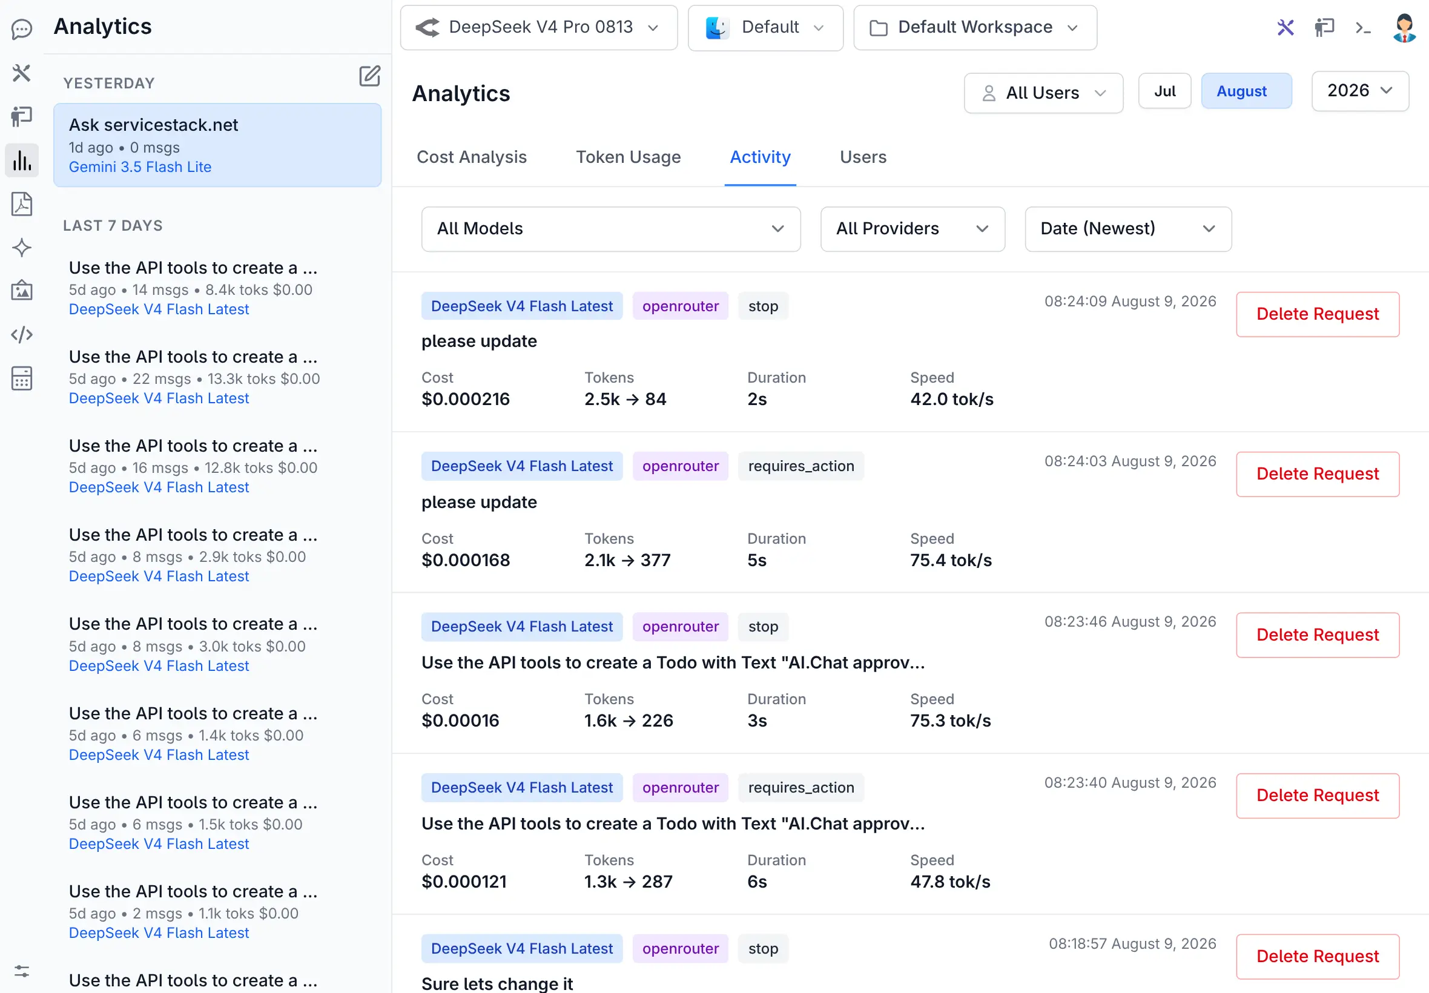Viewport: 1429px width, 993px height.
Task: Open the calculator sidebar icon
Action: tap(22, 378)
